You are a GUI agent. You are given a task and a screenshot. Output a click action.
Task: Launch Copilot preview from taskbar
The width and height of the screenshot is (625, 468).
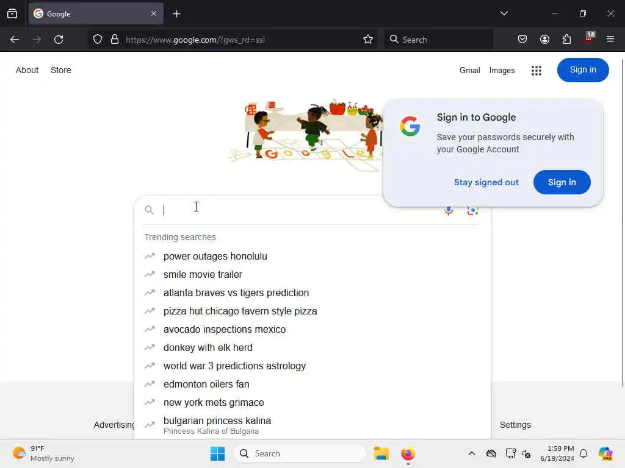605,453
